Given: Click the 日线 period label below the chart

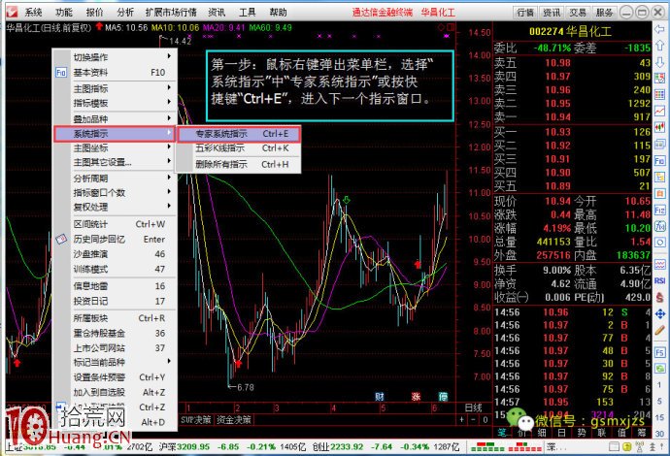Looking at the screenshot, I should [x=474, y=407].
